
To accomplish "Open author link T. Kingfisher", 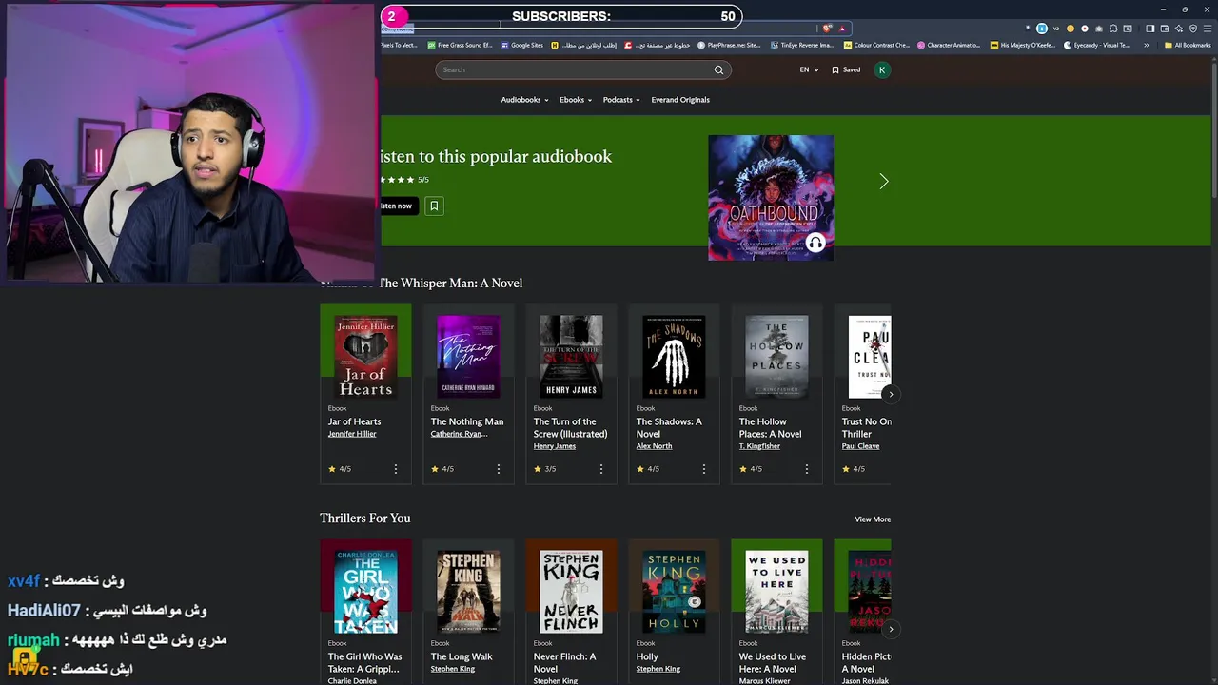I will (x=759, y=446).
